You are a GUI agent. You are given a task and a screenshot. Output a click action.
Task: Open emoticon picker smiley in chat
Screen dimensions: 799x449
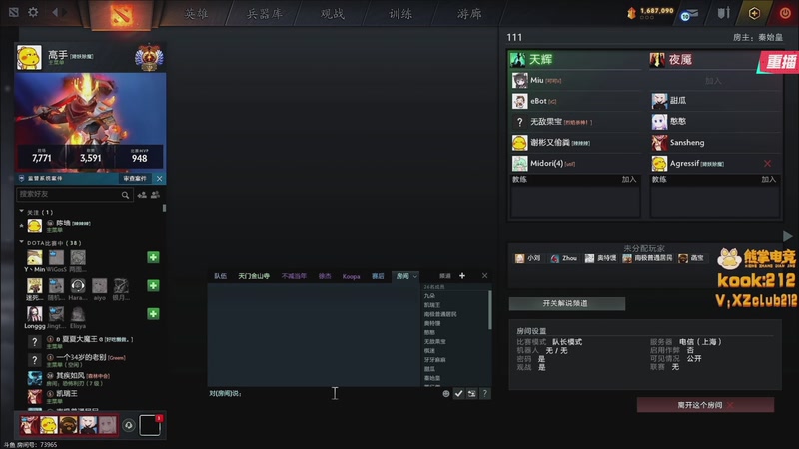(446, 393)
